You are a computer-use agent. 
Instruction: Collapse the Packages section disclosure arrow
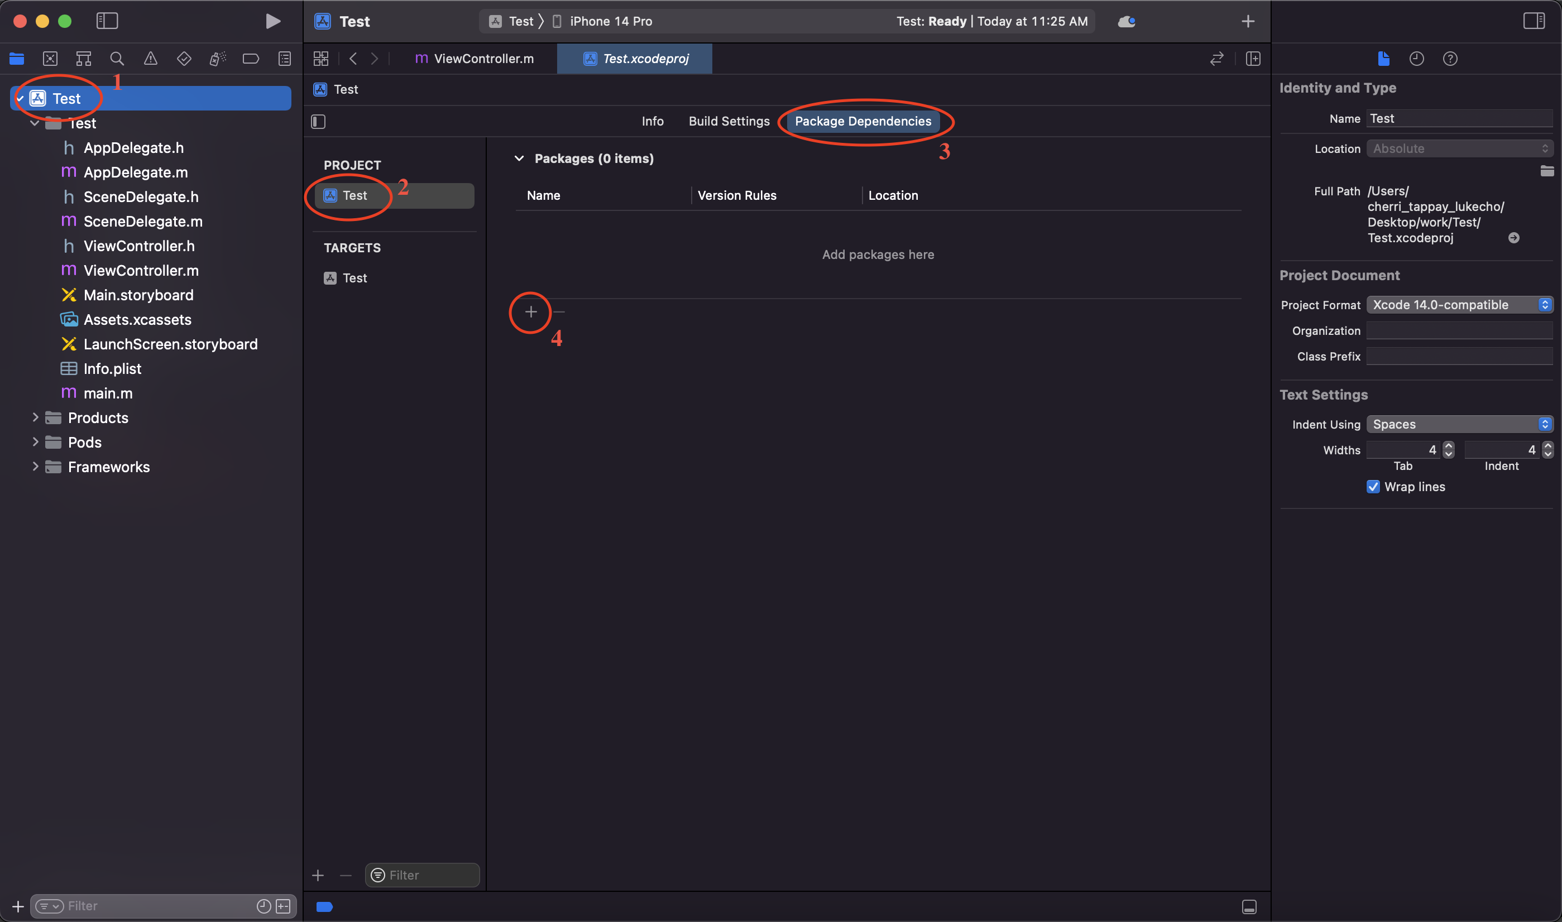[x=519, y=159]
